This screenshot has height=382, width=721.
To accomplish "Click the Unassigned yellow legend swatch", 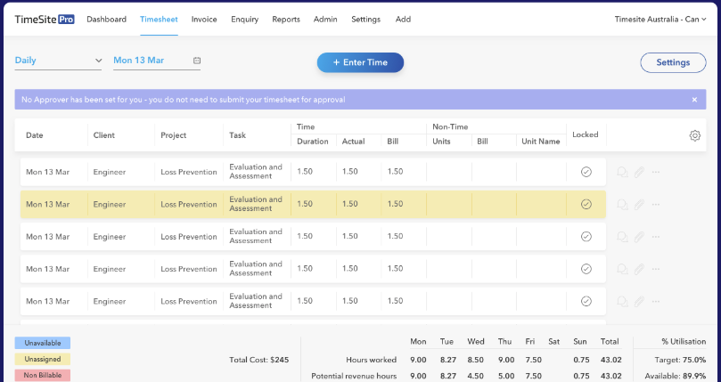I will pyautogui.click(x=42, y=359).
